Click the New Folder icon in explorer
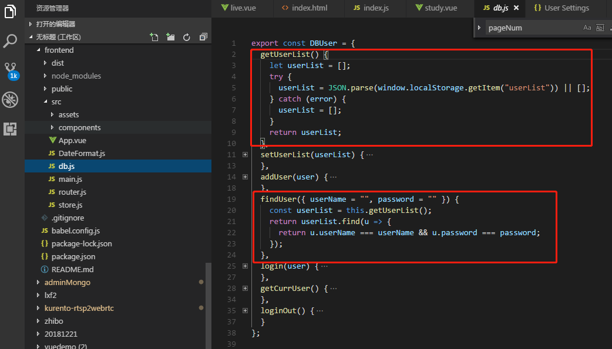The width and height of the screenshot is (612, 349). coord(170,37)
